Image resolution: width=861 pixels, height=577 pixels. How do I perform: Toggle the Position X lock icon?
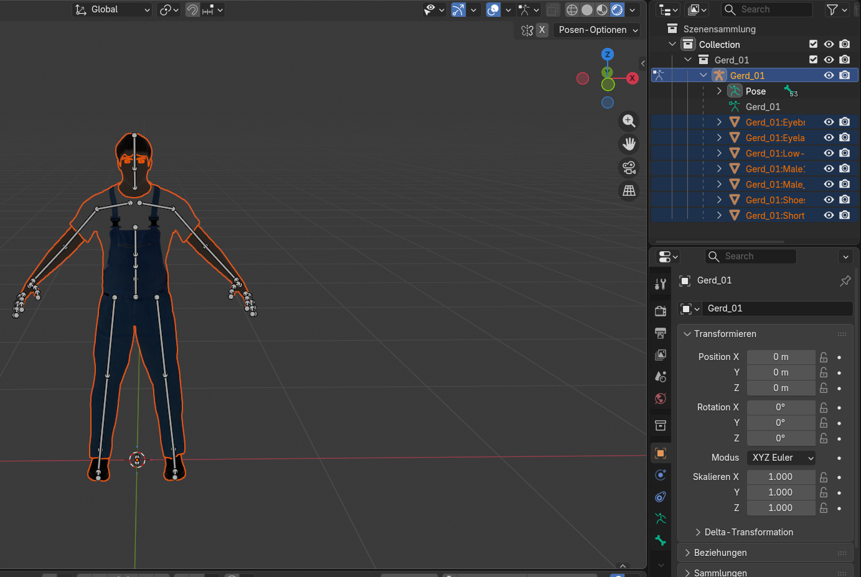(x=824, y=357)
